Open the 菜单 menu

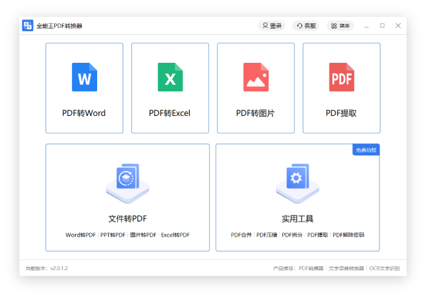click(x=340, y=26)
